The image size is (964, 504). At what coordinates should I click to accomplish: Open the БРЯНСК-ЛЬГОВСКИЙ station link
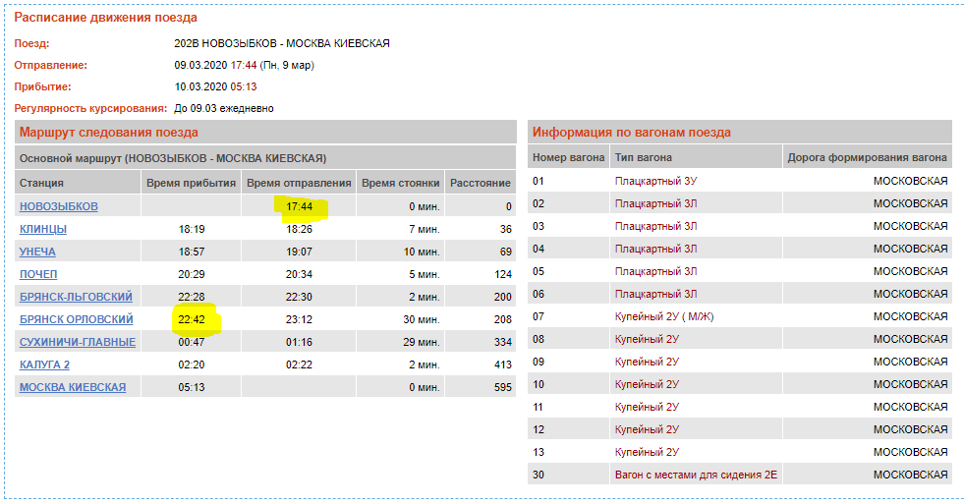(x=76, y=297)
